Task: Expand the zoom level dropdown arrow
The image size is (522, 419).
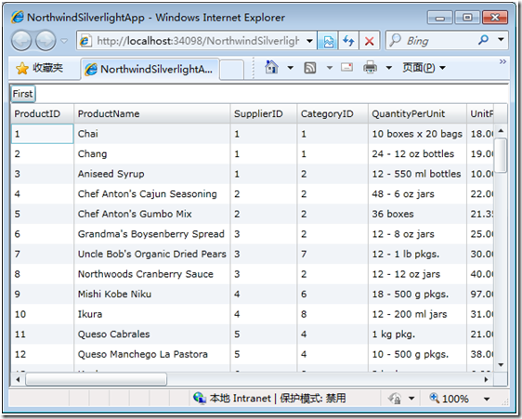Action: (487, 399)
